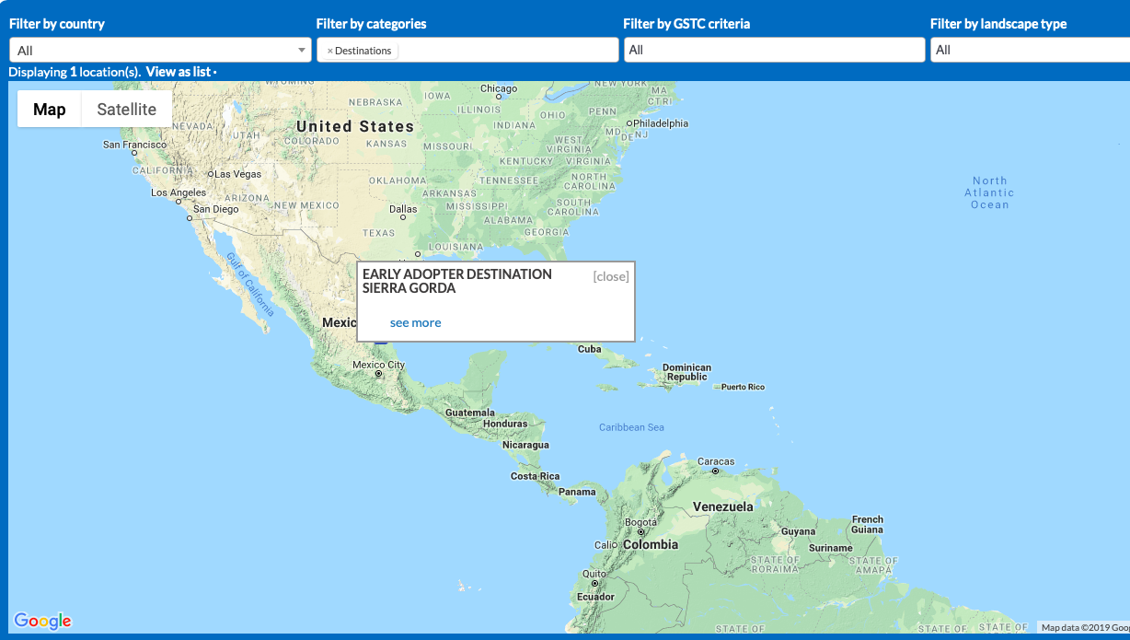The width and height of the screenshot is (1130, 640).
Task: Click the Dominican Republic label
Action: [x=686, y=372]
